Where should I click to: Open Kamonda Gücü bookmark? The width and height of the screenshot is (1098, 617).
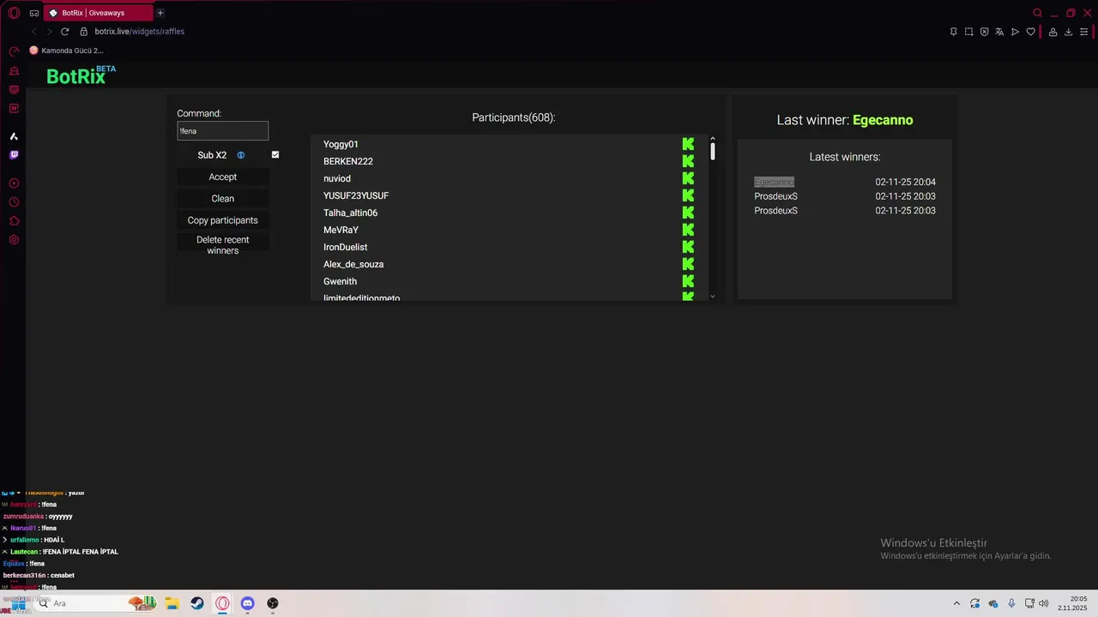point(67,51)
